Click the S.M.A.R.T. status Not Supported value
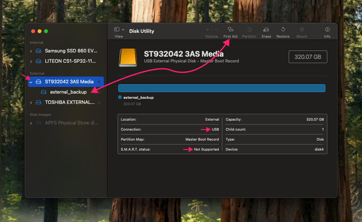362x222 pixels. [x=206, y=149]
